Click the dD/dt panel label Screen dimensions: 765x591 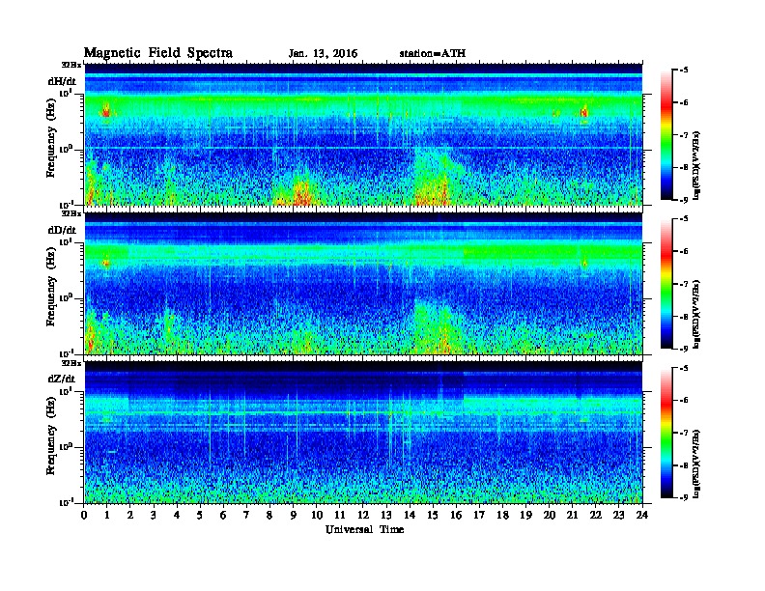click(62, 230)
